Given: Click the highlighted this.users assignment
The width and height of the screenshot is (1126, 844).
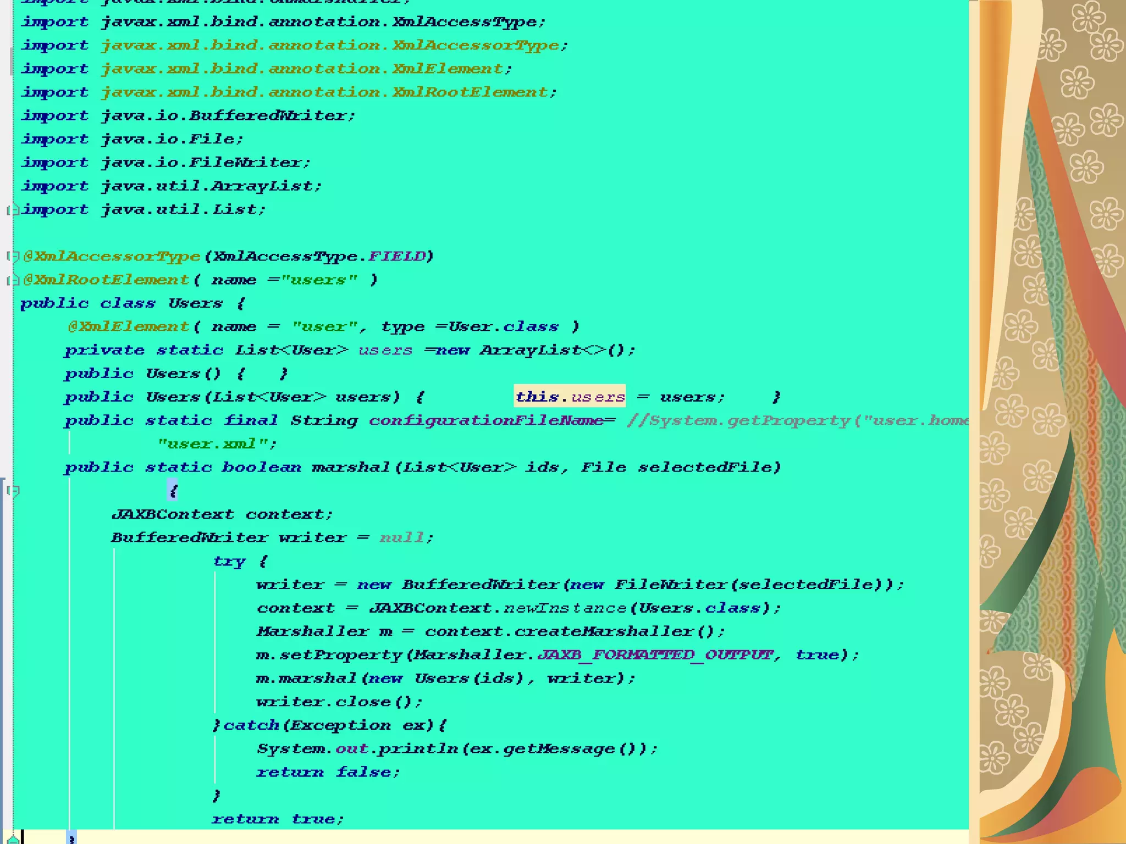Looking at the screenshot, I should pos(570,396).
